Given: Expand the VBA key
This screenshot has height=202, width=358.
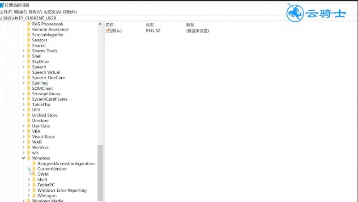Looking at the screenshot, I should pos(24,131).
